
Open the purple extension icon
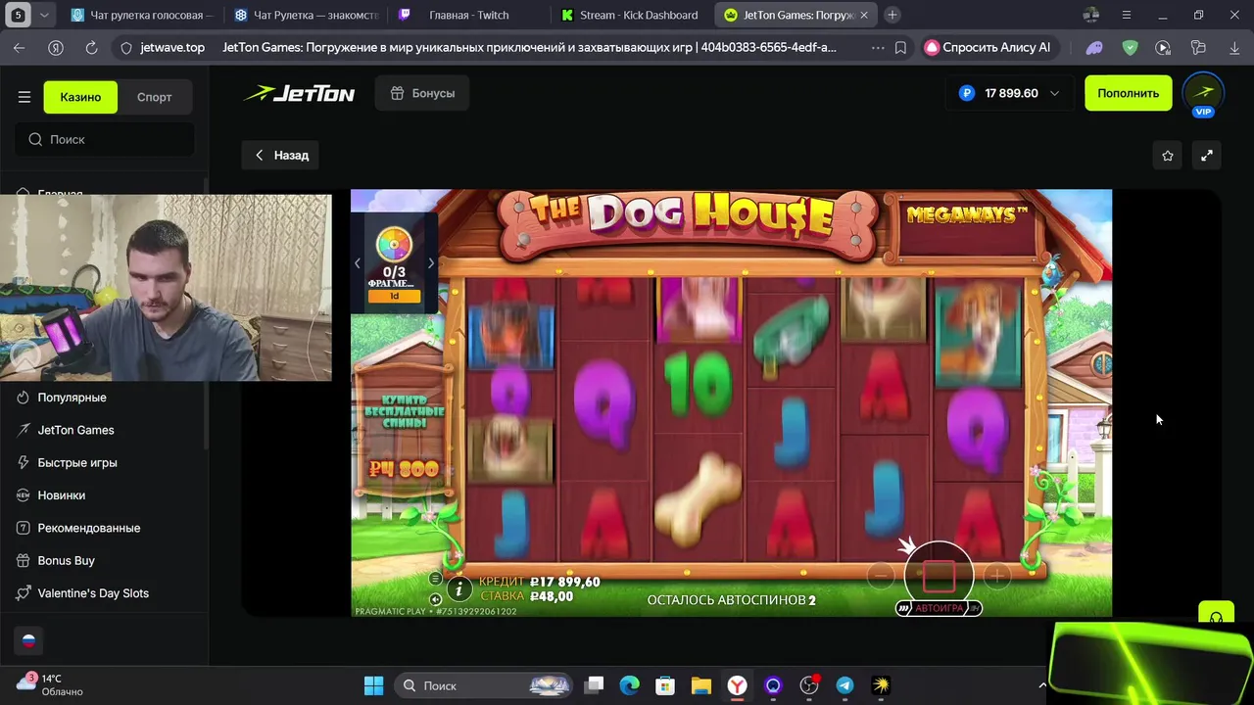point(1095,47)
